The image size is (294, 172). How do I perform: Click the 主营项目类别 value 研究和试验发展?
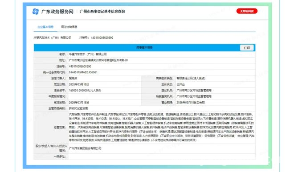point(78,108)
